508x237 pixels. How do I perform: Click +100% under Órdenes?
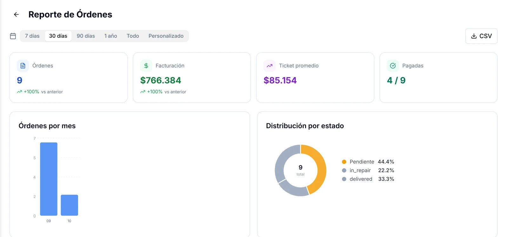pos(31,92)
